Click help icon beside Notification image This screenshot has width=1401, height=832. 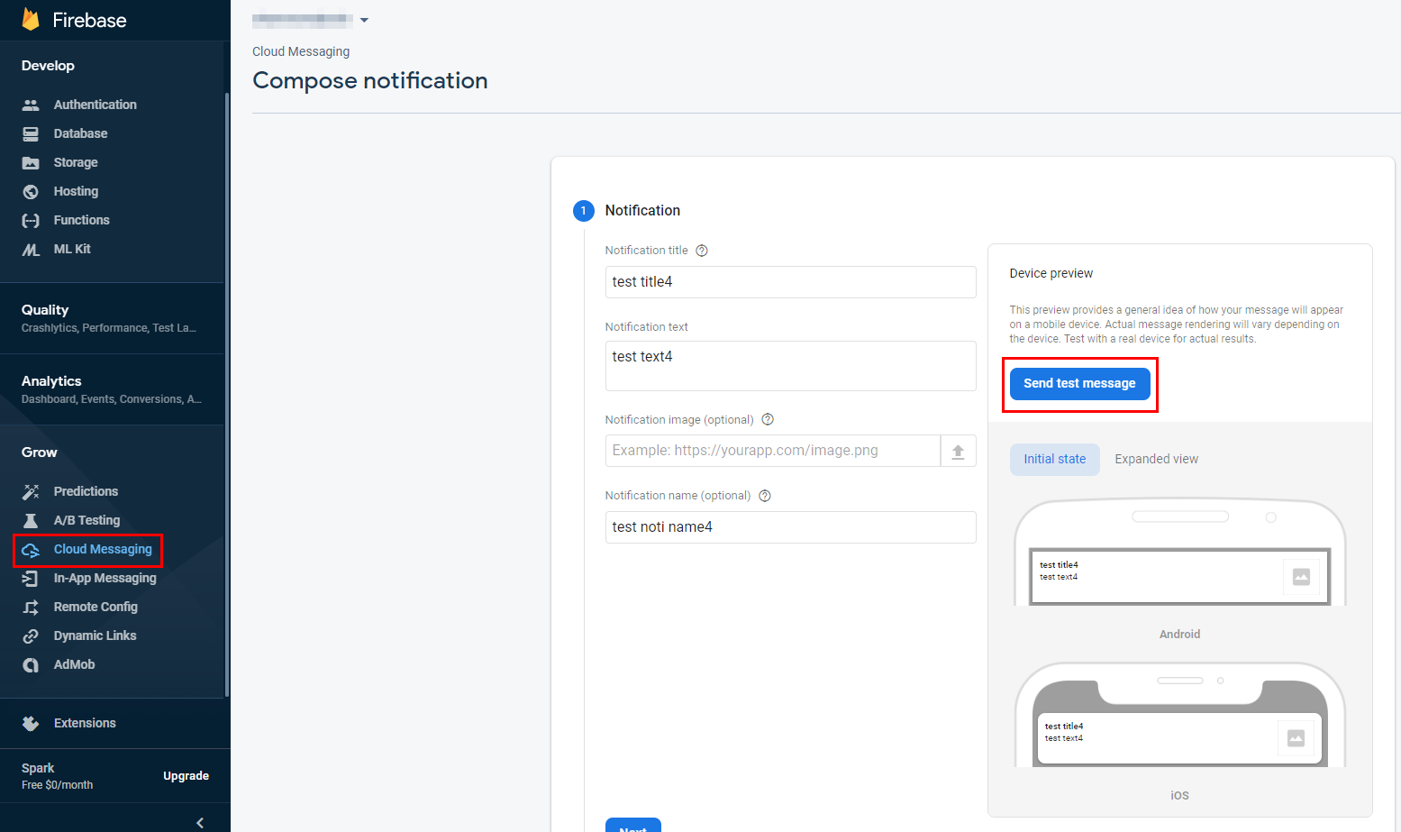(x=768, y=419)
